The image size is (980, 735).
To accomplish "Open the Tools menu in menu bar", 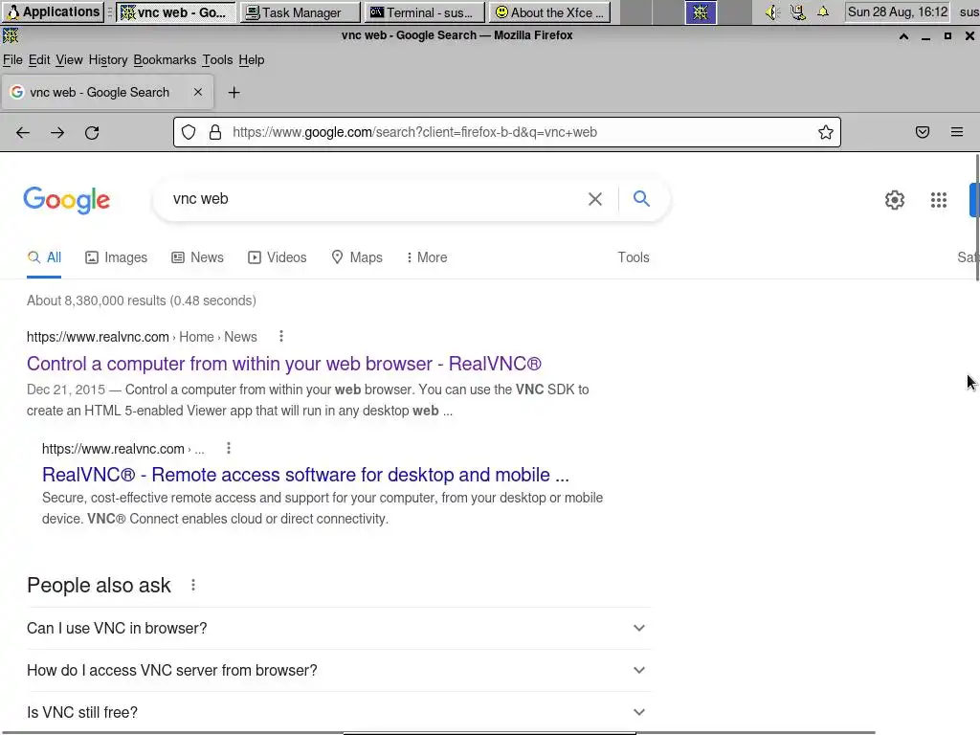I will (217, 60).
